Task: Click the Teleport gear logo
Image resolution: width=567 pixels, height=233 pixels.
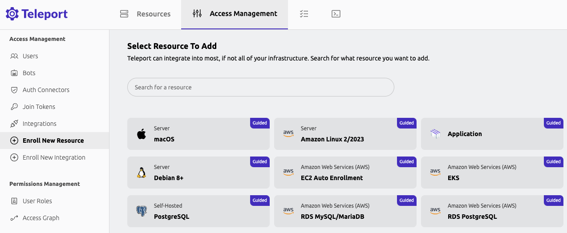Action: (x=12, y=14)
